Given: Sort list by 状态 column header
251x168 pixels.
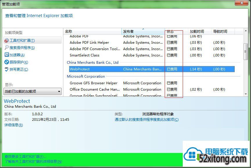Looking at the screenshot, I should pyautogui.click(x=176, y=32).
